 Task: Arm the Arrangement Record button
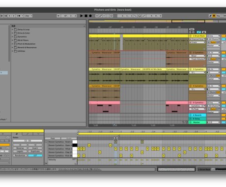tap(90, 16)
